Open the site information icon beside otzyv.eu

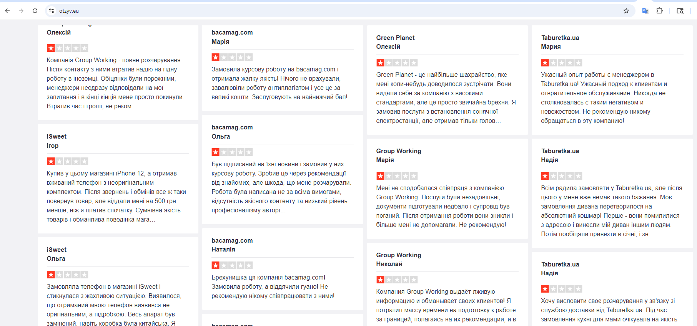coord(52,11)
